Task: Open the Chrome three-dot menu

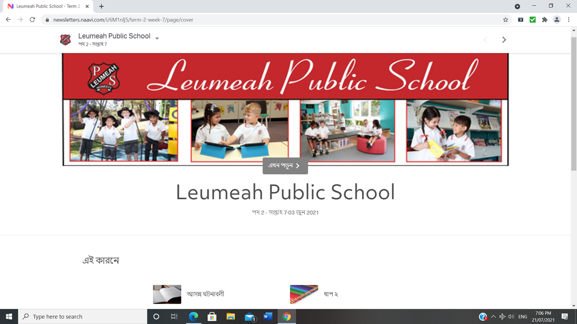Action: [x=569, y=20]
